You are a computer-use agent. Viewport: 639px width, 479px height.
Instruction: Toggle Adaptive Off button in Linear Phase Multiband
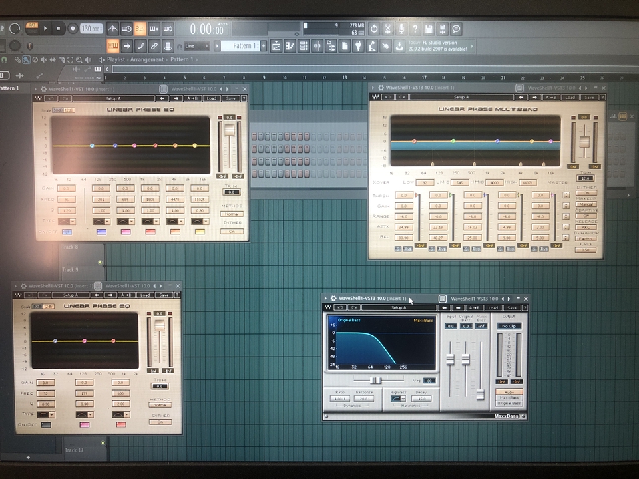click(586, 216)
